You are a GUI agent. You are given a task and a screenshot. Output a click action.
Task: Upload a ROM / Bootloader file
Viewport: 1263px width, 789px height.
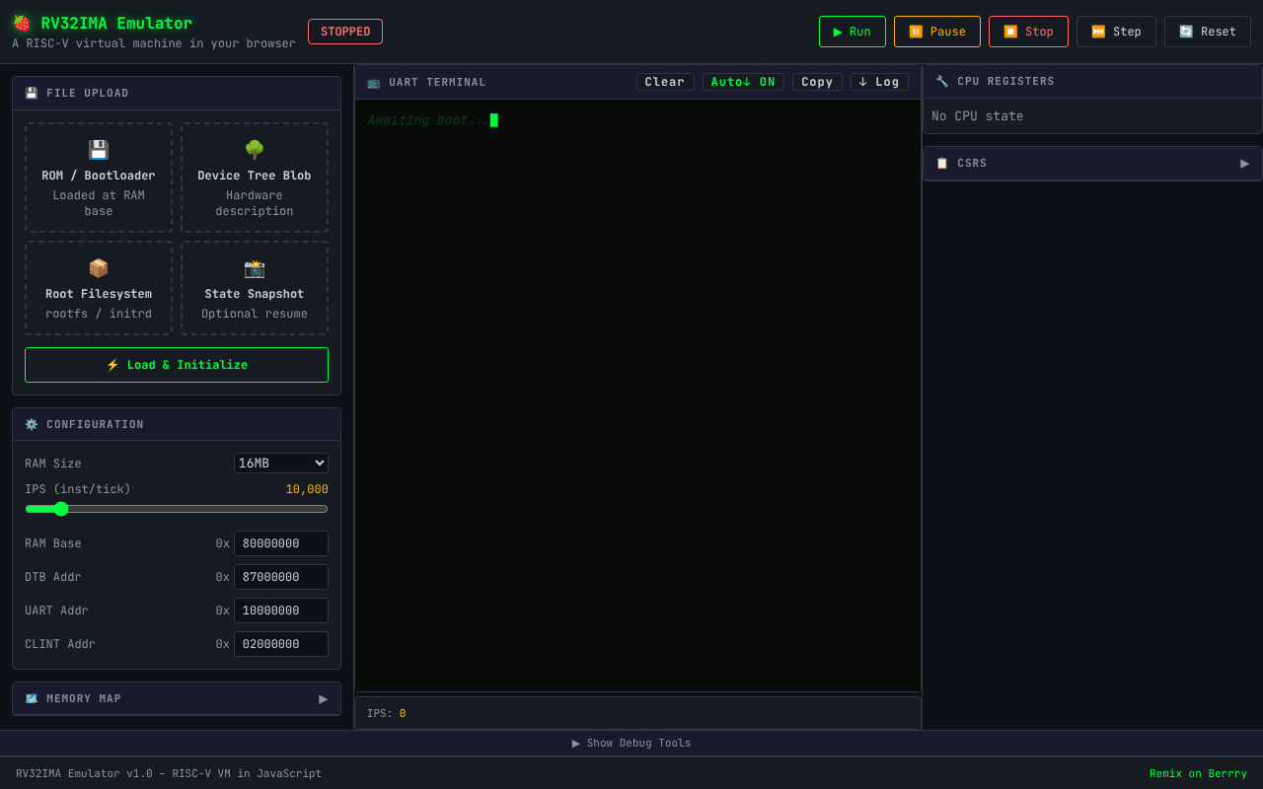(x=99, y=178)
